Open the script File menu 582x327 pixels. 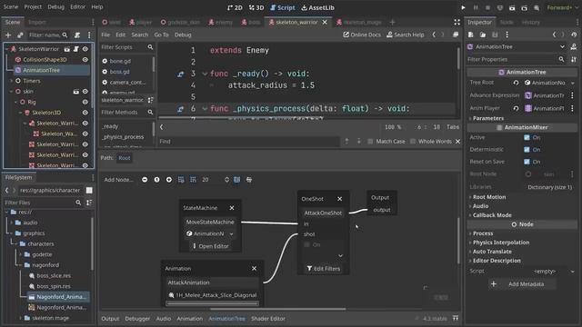105,35
